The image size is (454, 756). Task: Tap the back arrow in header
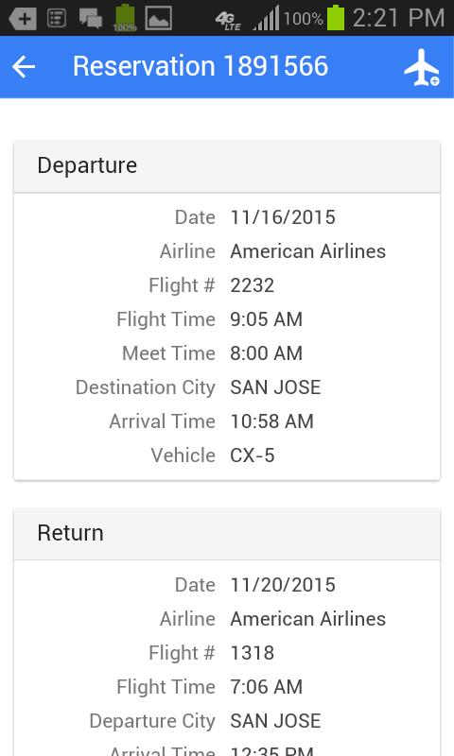click(24, 66)
